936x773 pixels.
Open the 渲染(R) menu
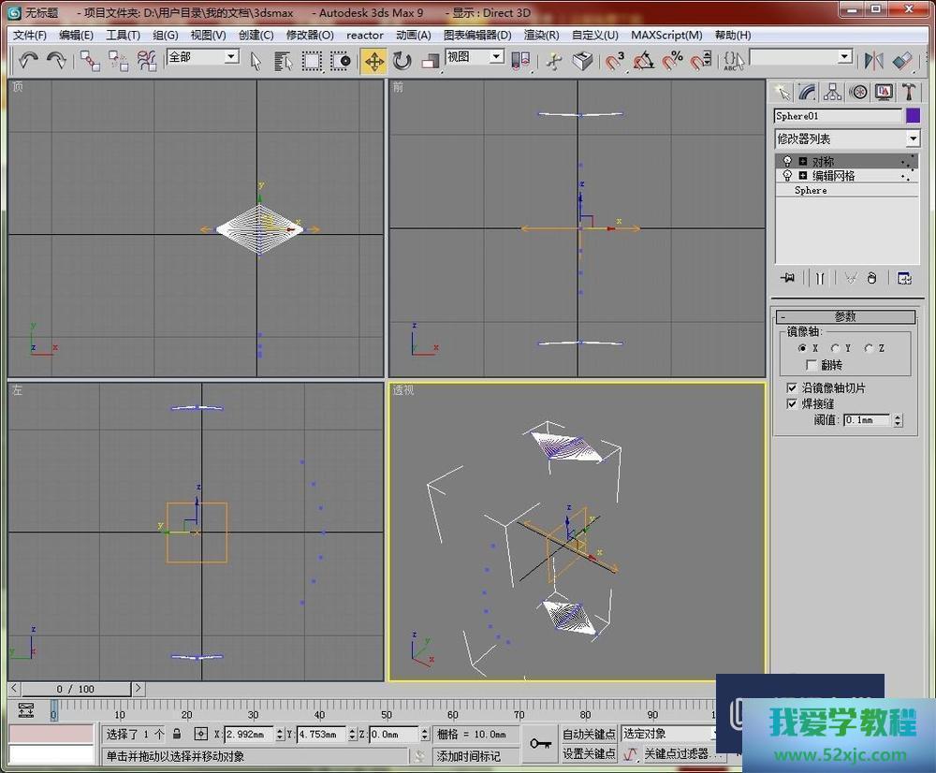[x=541, y=36]
